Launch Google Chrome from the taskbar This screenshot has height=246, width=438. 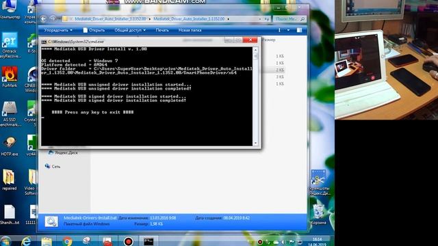[67, 241]
